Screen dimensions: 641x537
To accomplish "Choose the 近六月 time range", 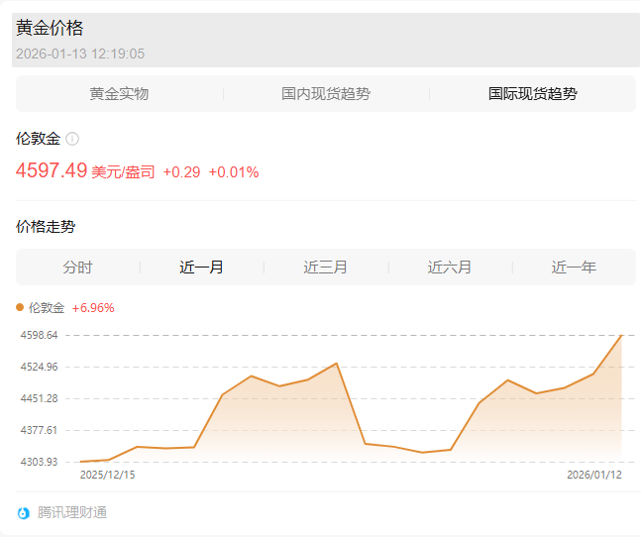I will point(450,268).
